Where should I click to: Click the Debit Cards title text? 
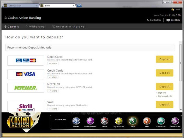point(55,57)
